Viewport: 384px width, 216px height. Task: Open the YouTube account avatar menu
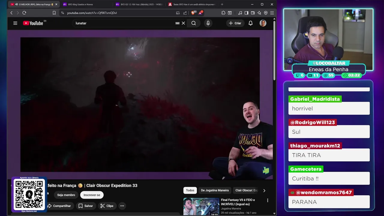(x=263, y=23)
